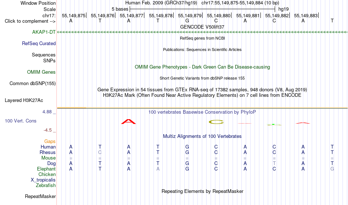
Task: Open the RefSeq Curated track label
Action: 38,43
